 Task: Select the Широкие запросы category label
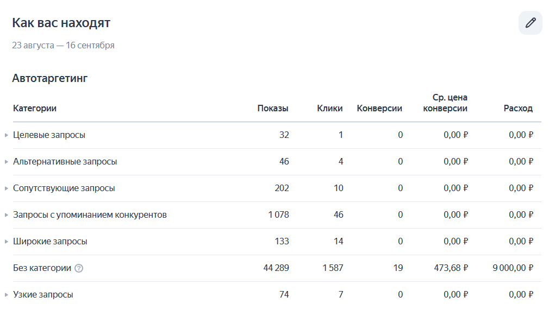point(50,242)
